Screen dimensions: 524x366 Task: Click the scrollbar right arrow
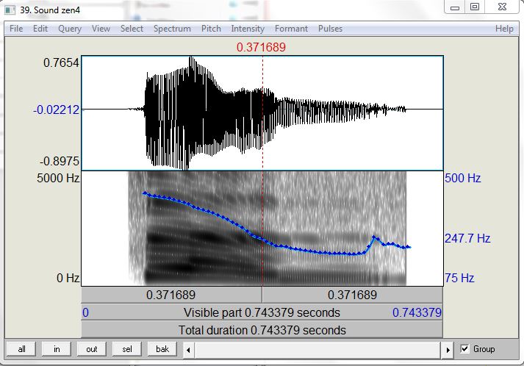pos(448,350)
